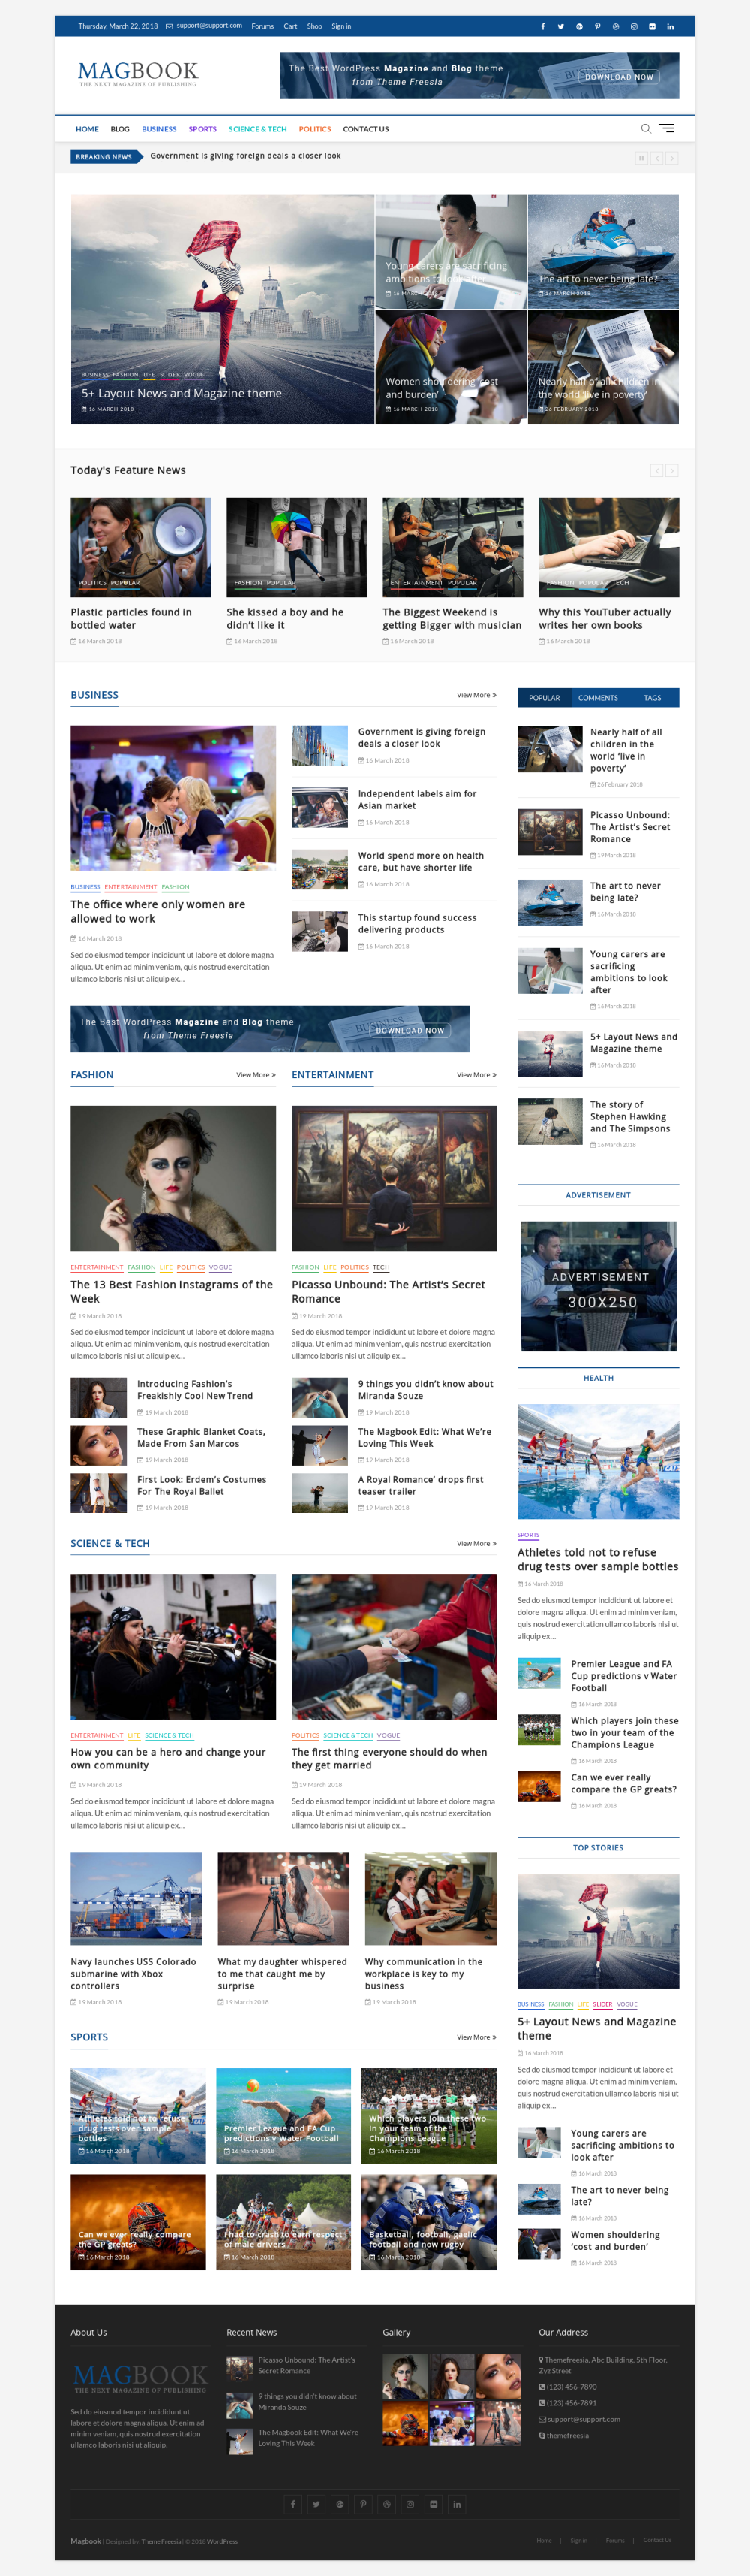Viewport: 750px width, 2576px height.
Task: Open 'She kissed a boy and he didn't like it'
Action: pos(284,618)
